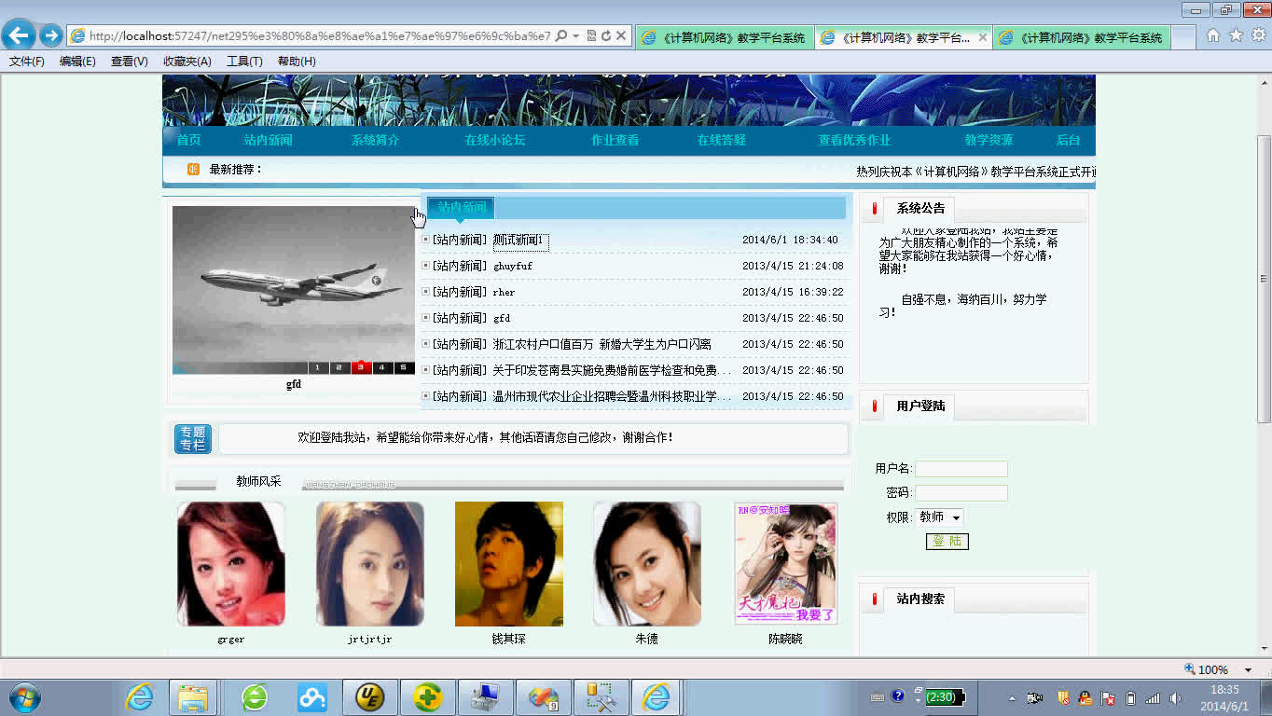Open the 文件(F) menu
The height and width of the screenshot is (716, 1272).
coord(27,62)
